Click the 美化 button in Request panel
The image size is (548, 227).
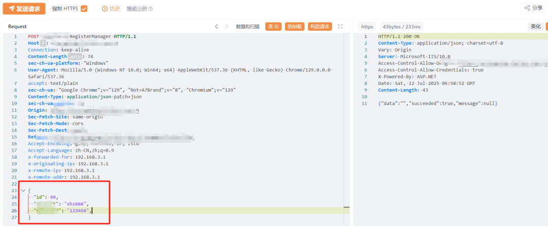pyautogui.click(x=273, y=26)
